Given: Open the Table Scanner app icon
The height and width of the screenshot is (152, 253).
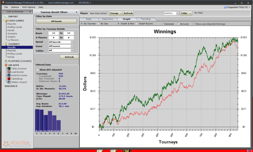Looking at the screenshot, I should [x=9, y=68].
